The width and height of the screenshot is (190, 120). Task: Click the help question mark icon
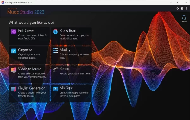[186, 9]
